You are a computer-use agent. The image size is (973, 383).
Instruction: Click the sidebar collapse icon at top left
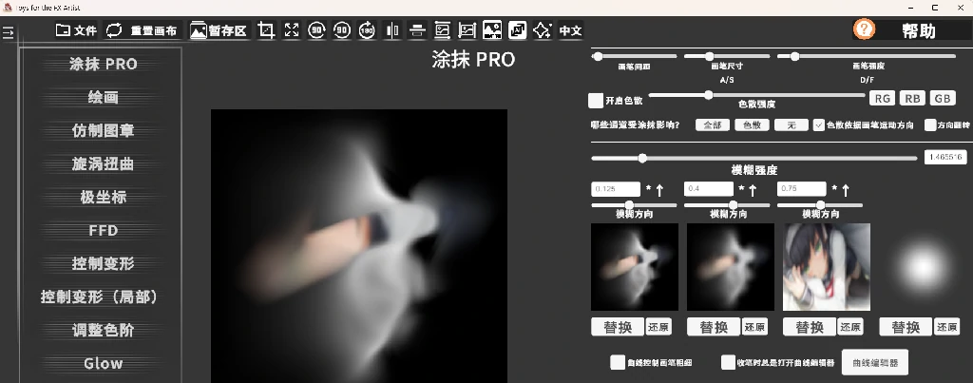point(9,33)
